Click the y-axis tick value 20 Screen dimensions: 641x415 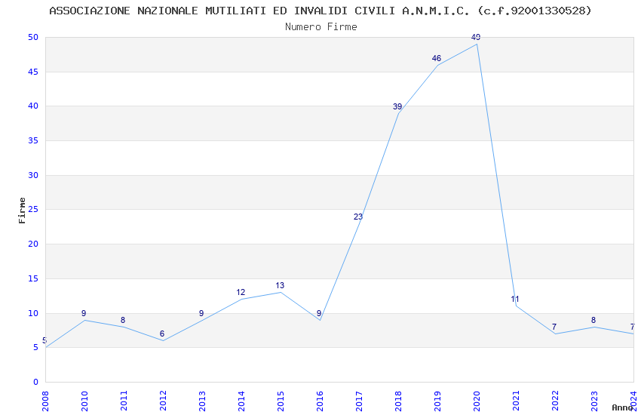coord(33,244)
